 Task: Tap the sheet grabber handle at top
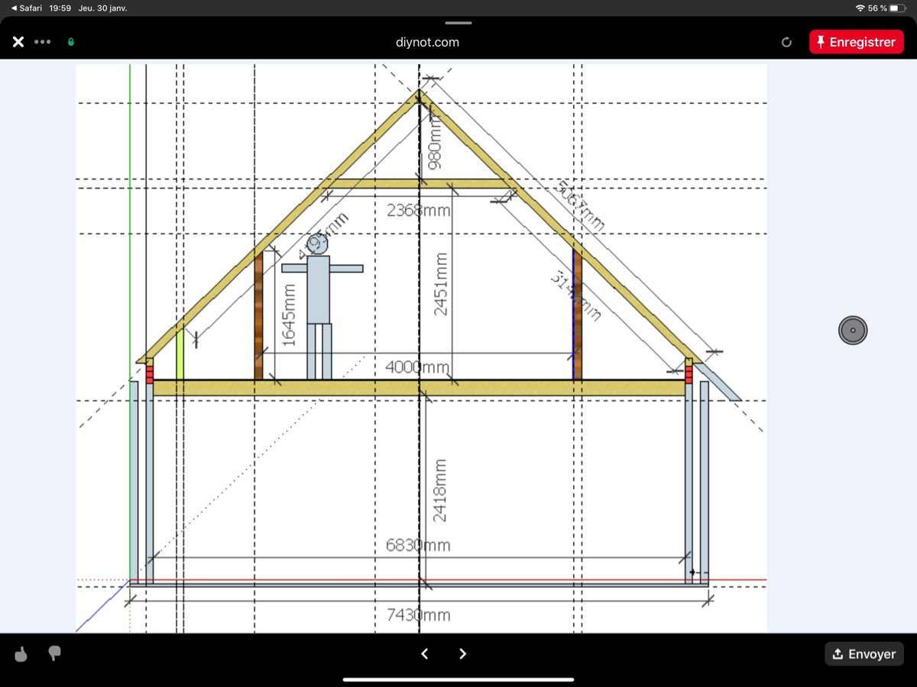click(458, 23)
